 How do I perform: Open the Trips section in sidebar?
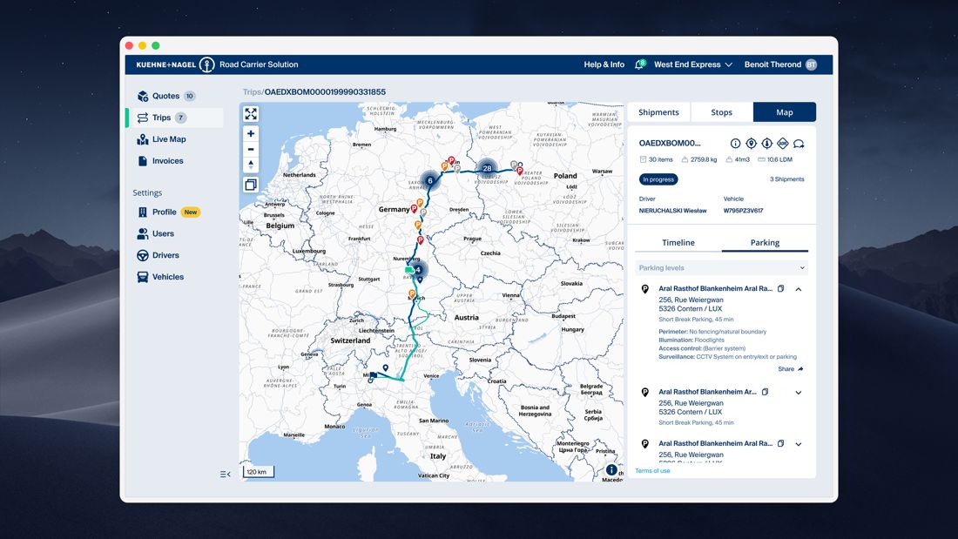175,118
